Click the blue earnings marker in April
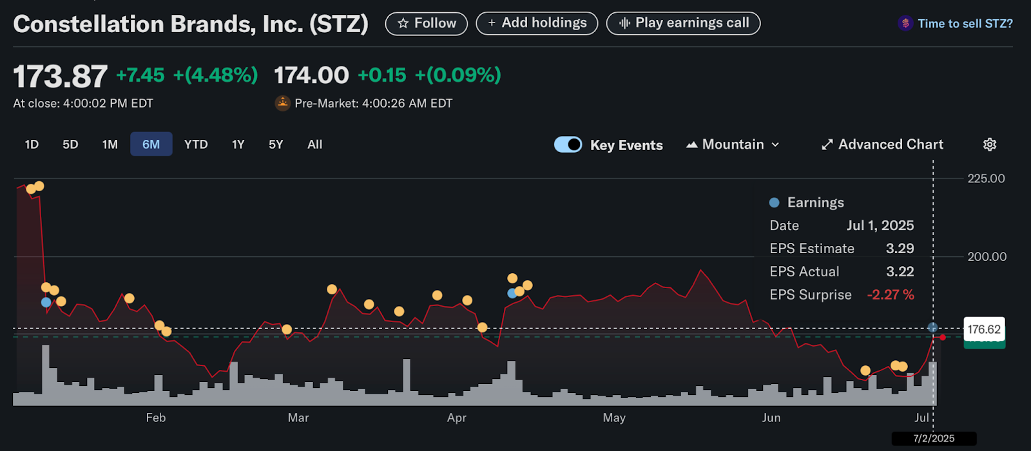This screenshot has width=1031, height=451. point(512,293)
